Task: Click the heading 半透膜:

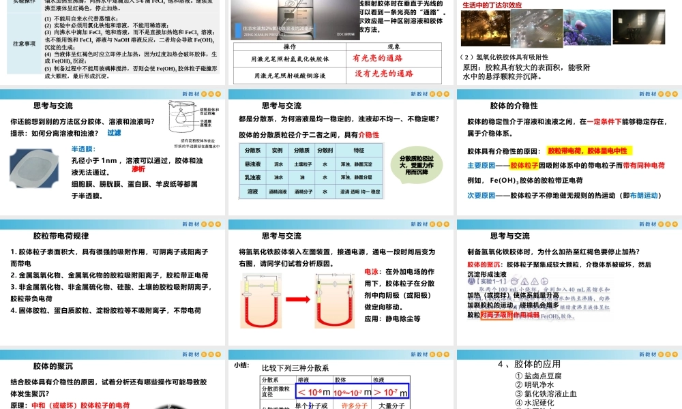Action: pyautogui.click(x=83, y=149)
